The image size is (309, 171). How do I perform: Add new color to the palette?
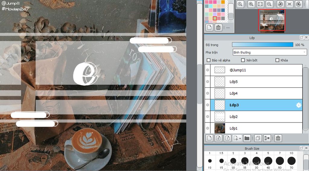point(209,27)
